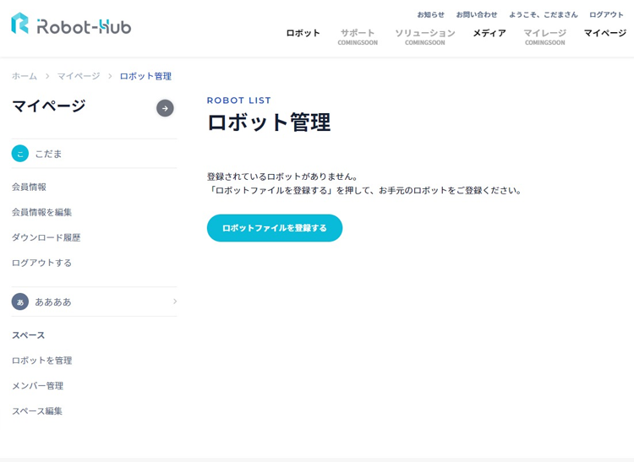
Task: Open 会員情報を編集 in sidebar
Action: (41, 212)
